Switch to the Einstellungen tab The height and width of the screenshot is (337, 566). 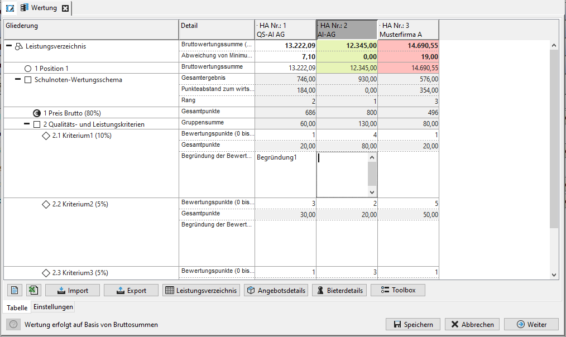pos(54,307)
